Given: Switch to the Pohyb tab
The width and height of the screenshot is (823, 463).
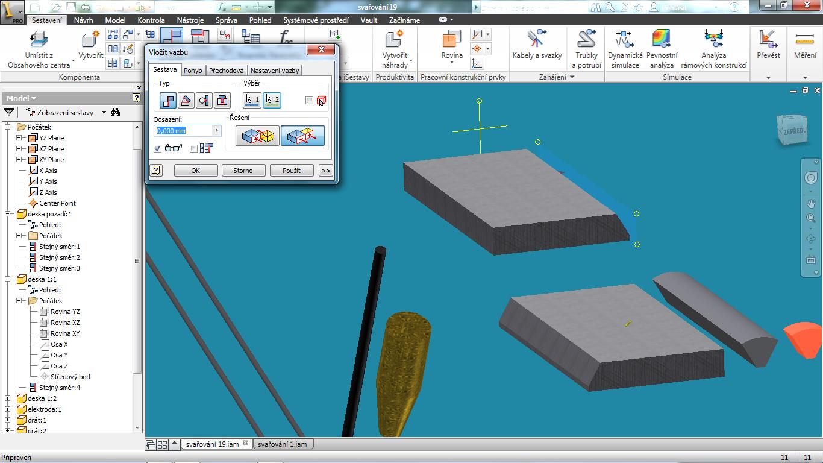Looking at the screenshot, I should pyautogui.click(x=193, y=71).
